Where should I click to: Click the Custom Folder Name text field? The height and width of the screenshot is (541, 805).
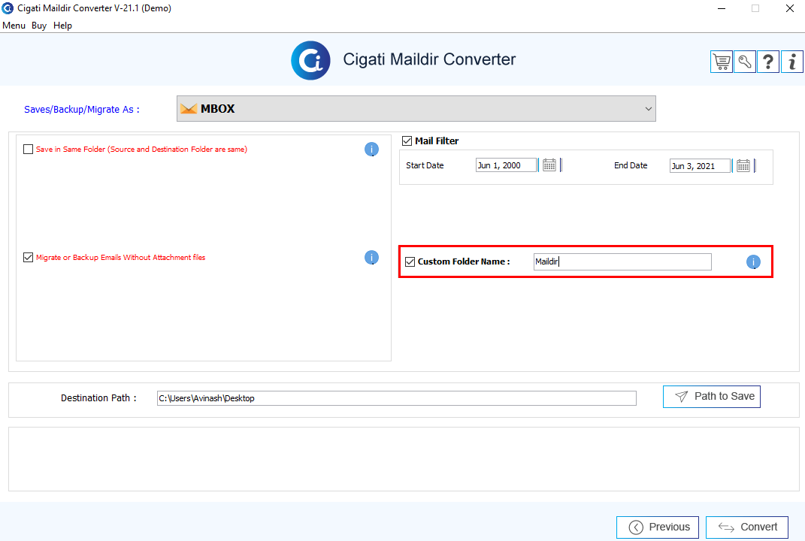(623, 261)
